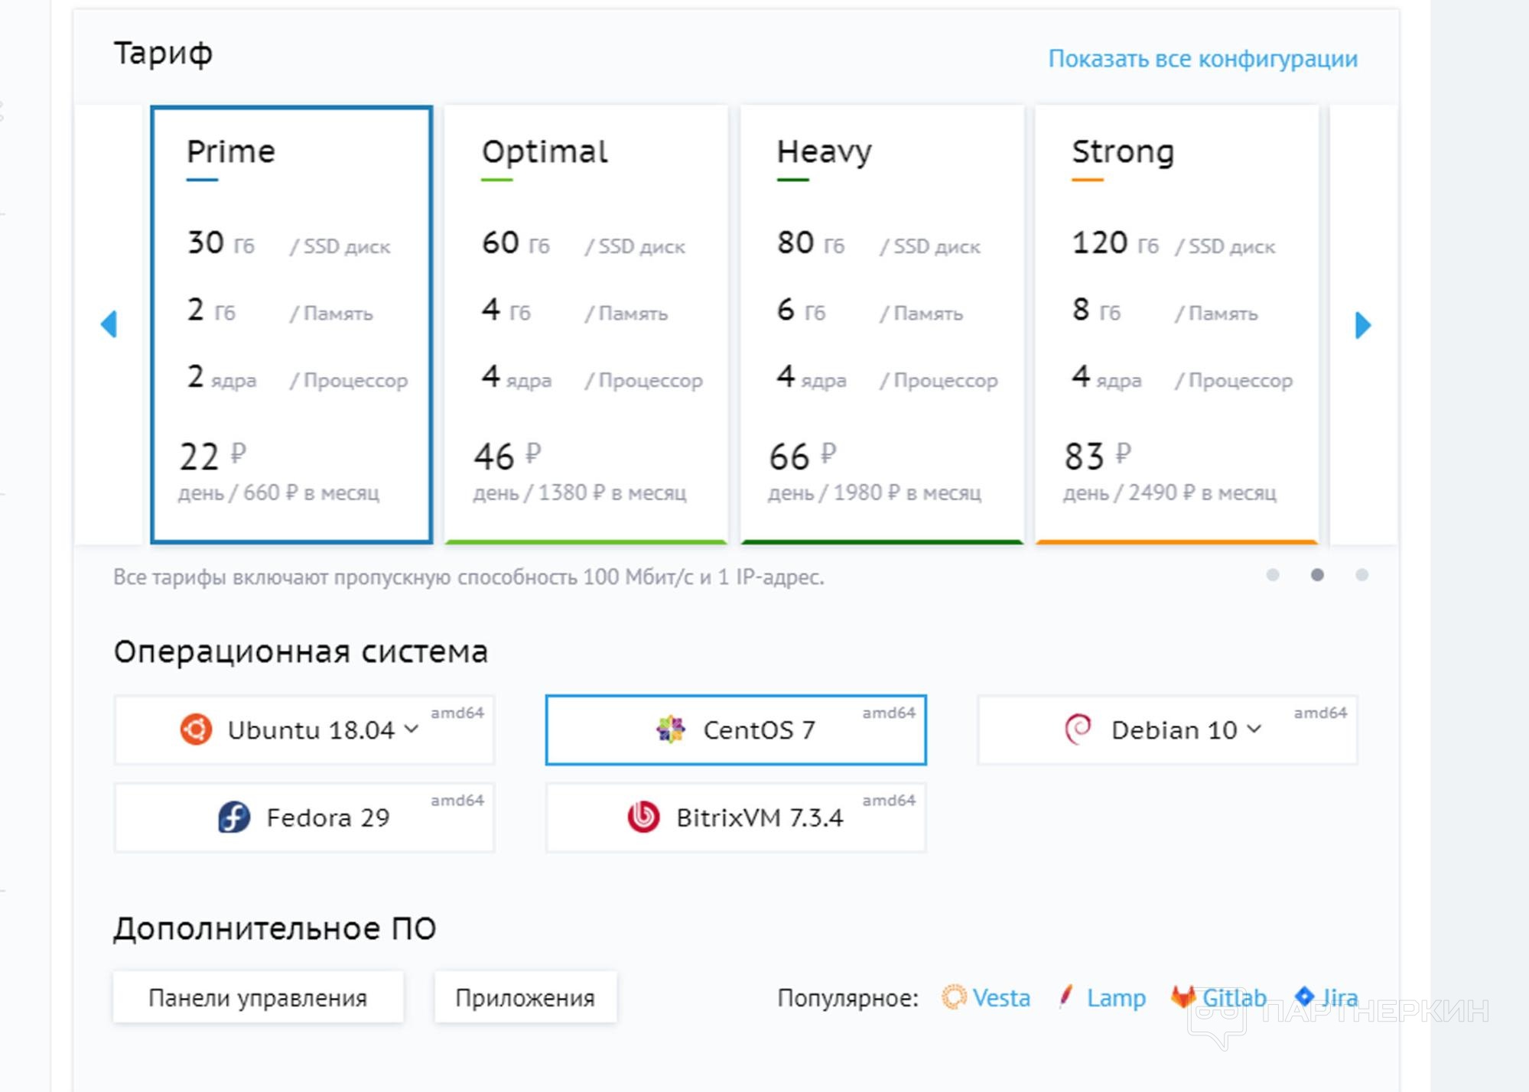Click the Дополнительное ПО heading
The height and width of the screenshot is (1092, 1529).
275,928
